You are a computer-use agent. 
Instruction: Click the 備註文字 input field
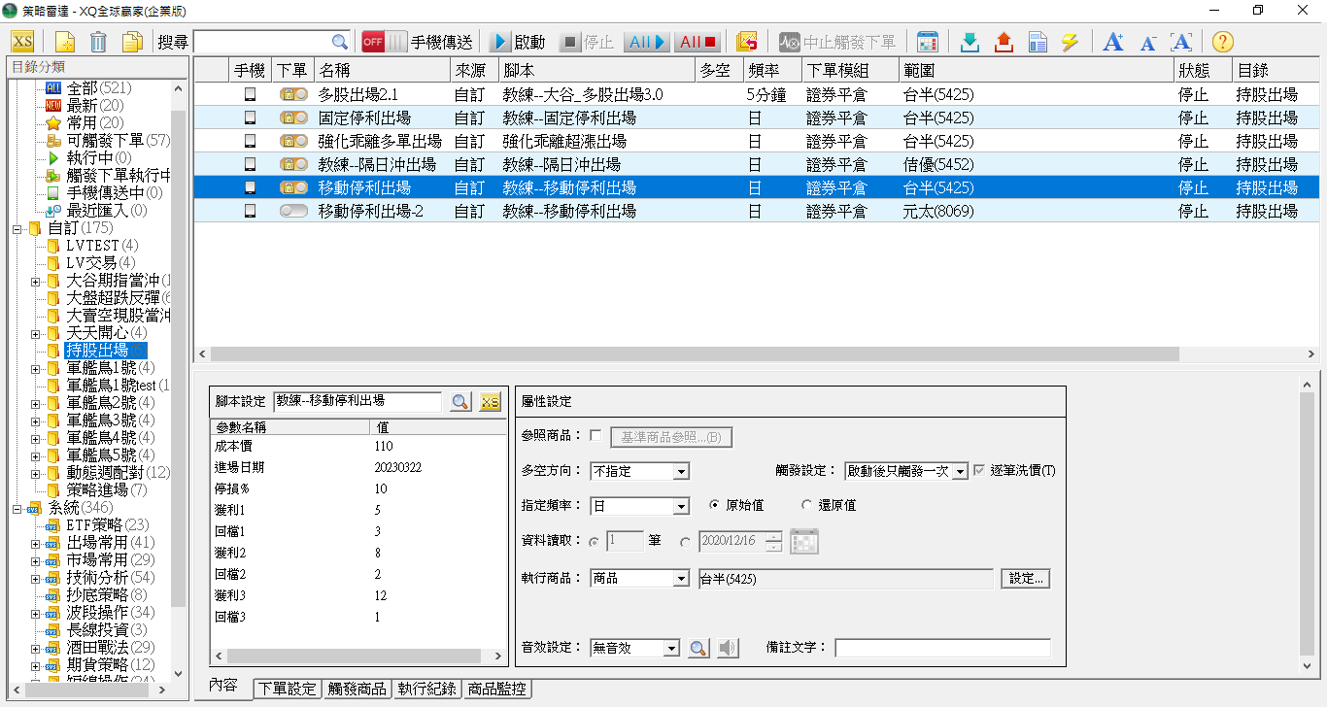941,648
